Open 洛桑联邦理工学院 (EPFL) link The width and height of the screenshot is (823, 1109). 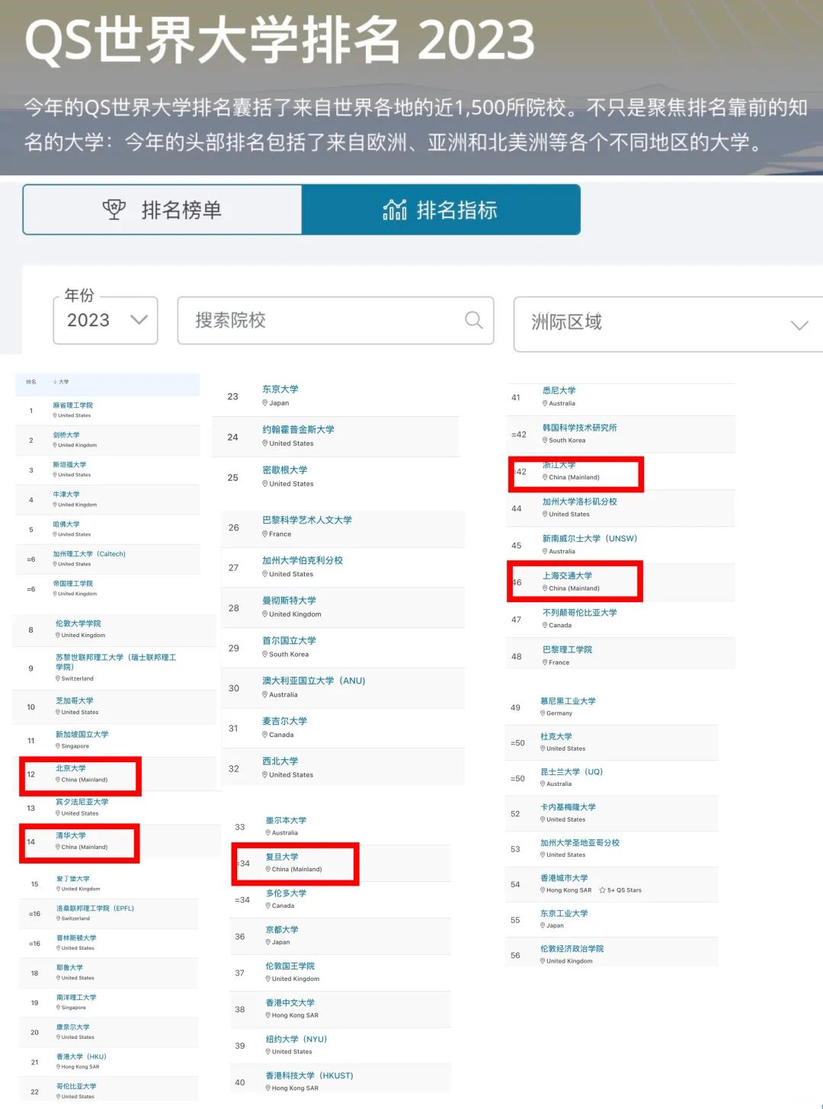click(x=95, y=909)
